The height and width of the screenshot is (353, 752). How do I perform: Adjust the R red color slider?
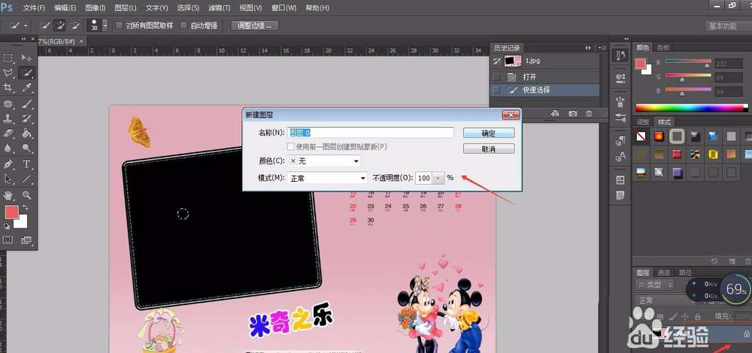point(708,64)
